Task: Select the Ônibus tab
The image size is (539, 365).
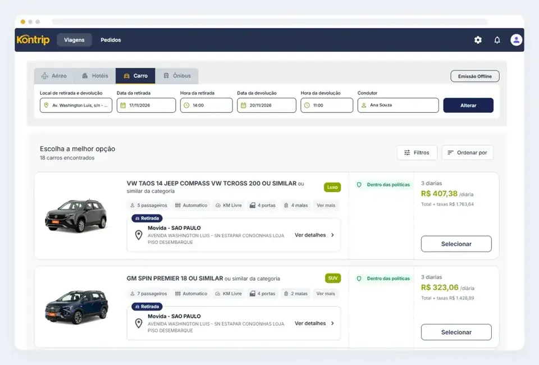Action: click(x=177, y=76)
